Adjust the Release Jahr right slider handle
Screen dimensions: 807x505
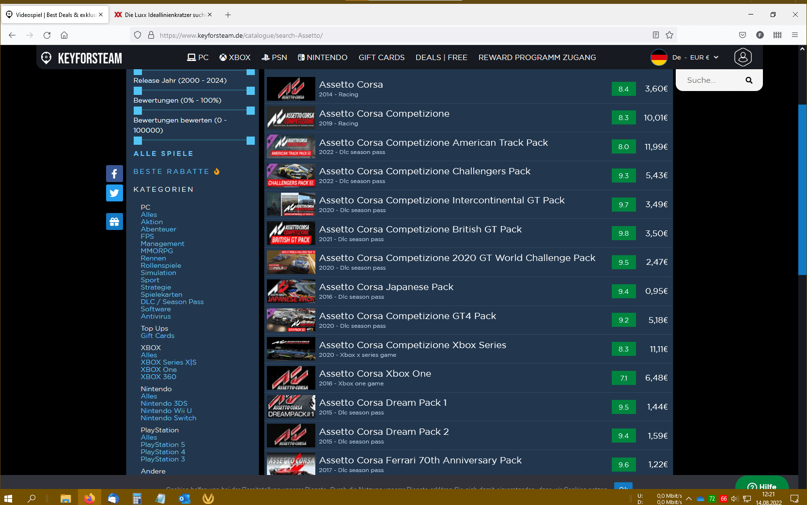click(250, 91)
